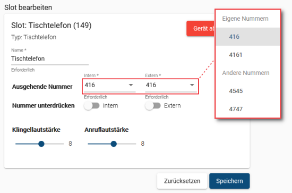Click the Extern field showing 416

(x=171, y=86)
